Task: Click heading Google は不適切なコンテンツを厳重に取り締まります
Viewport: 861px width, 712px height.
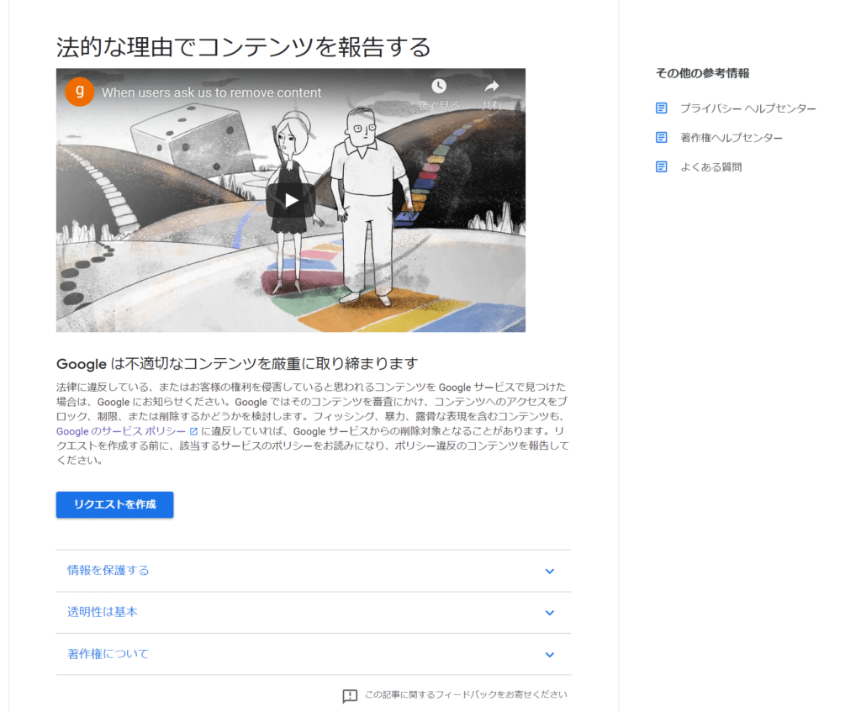Action: (237, 363)
